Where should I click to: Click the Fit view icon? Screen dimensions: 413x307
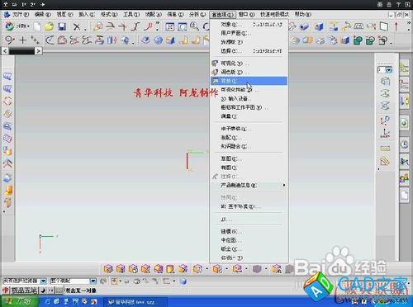coord(170,26)
